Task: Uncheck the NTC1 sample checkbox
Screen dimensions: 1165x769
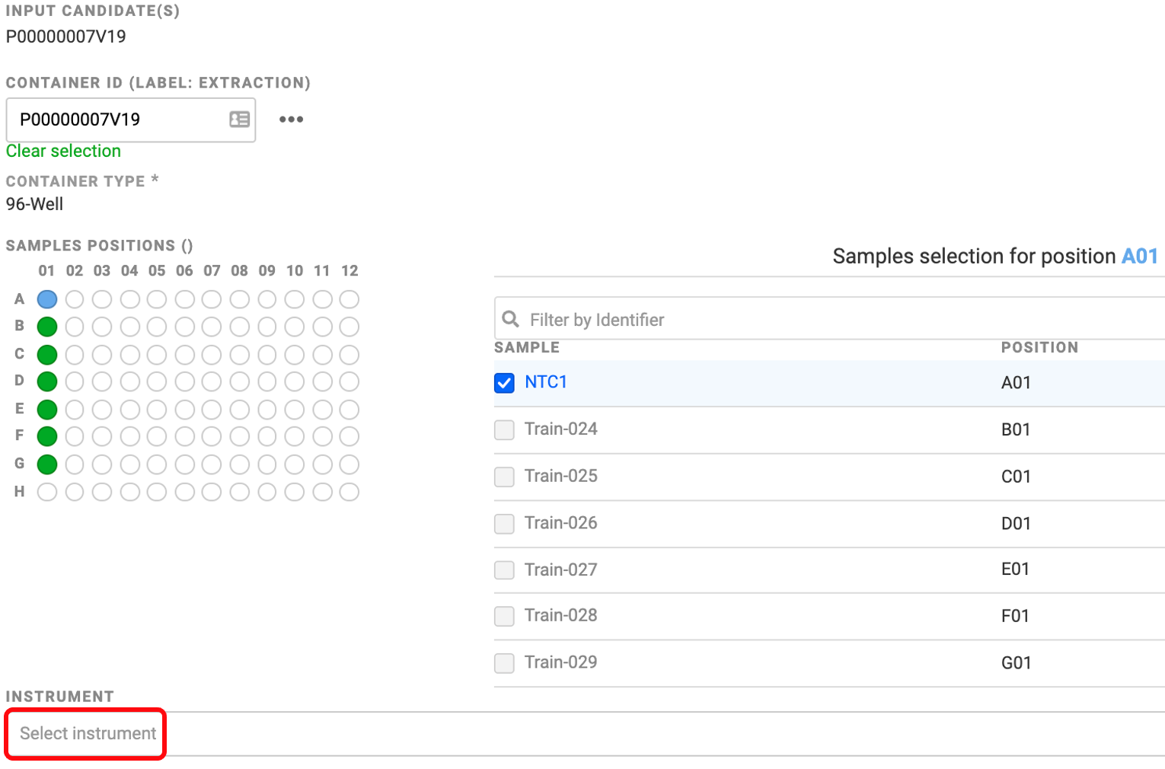Action: pyautogui.click(x=504, y=383)
